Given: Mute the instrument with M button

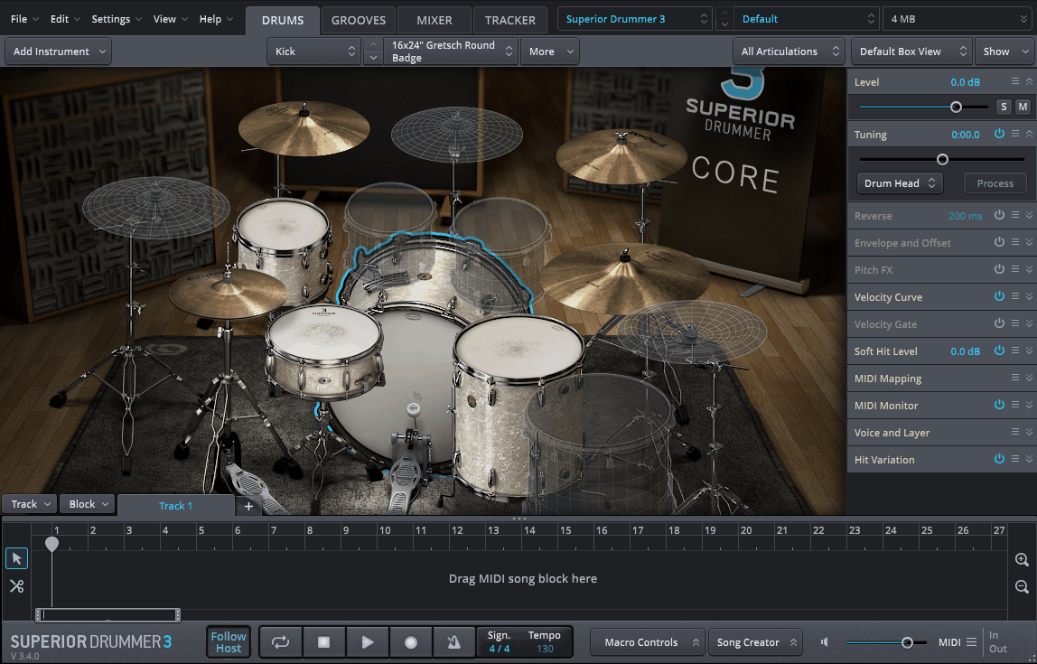Looking at the screenshot, I should coord(1023,107).
